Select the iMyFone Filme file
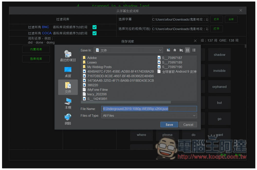The image size is (257, 170). (95, 90)
